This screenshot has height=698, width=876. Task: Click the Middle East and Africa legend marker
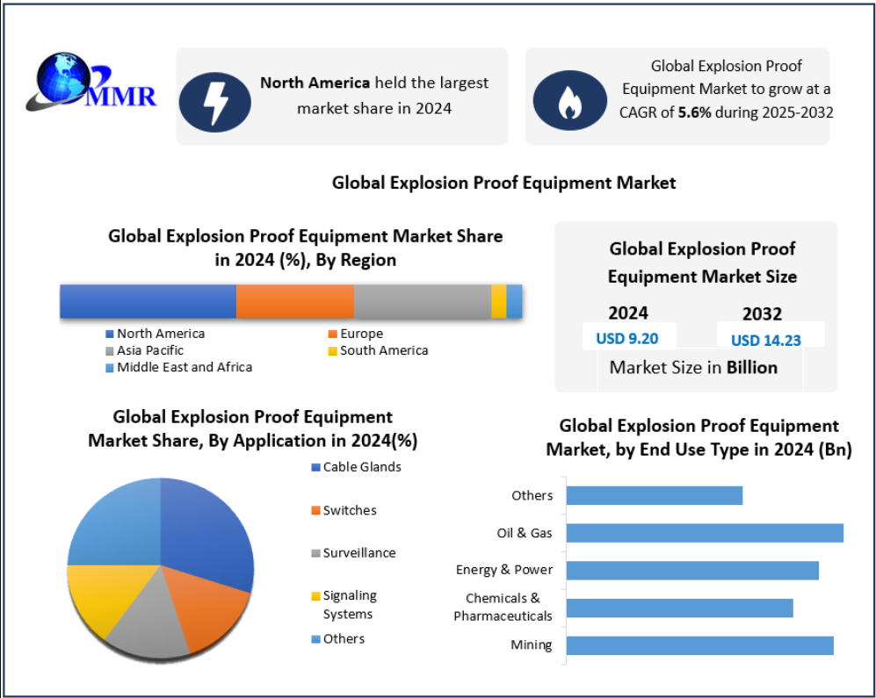[110, 367]
